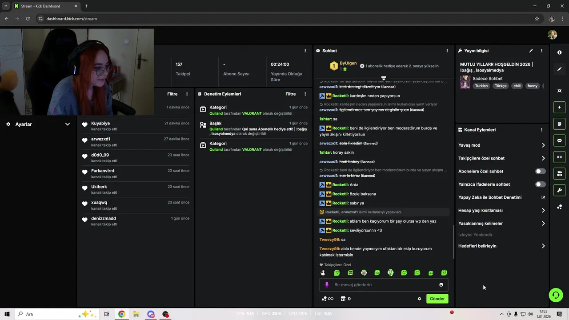
Task: Edit stream info with pencil icon
Action: pos(531,51)
